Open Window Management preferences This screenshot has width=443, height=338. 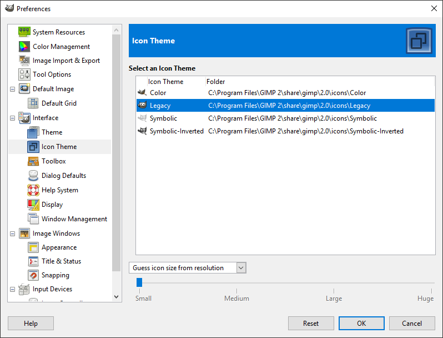tap(74, 219)
